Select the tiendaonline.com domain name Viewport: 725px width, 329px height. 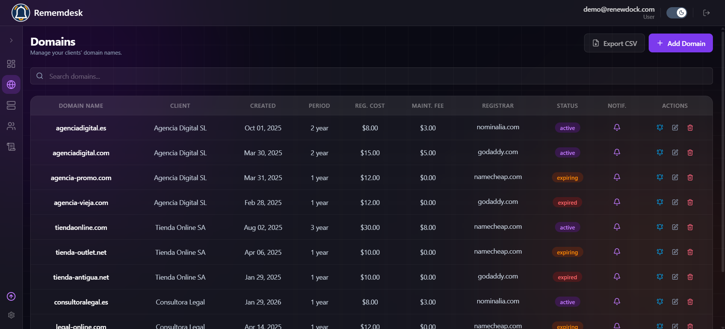point(81,228)
